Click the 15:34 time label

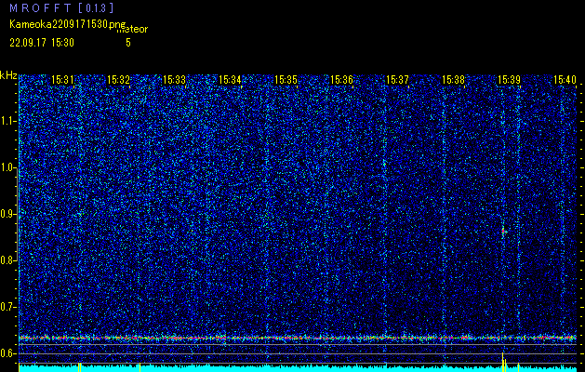point(230,79)
